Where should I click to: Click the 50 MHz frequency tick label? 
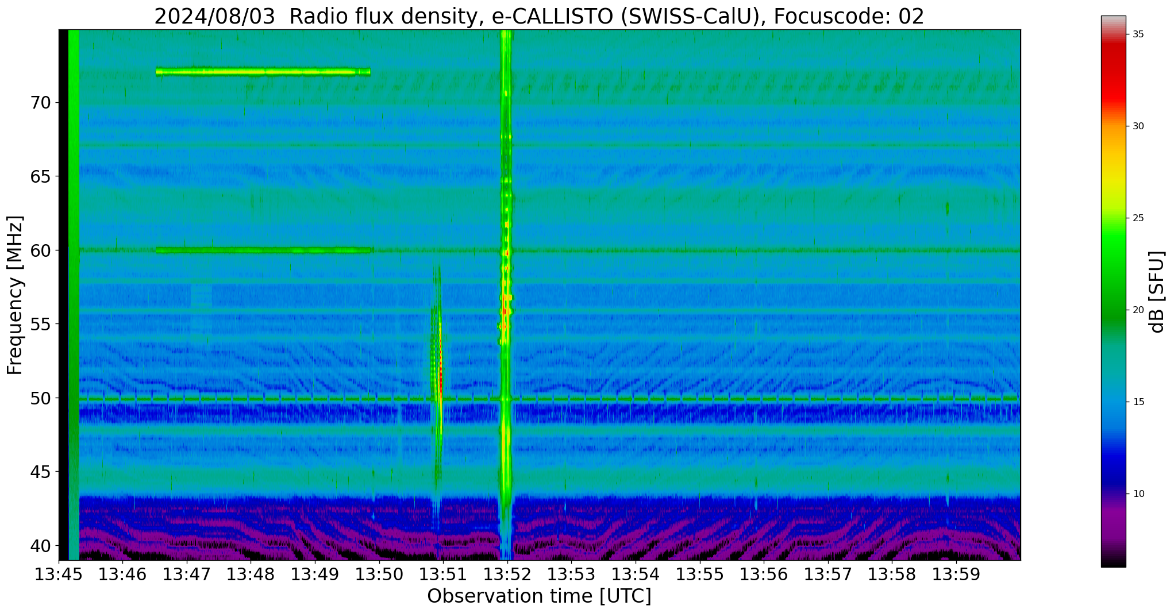pyautogui.click(x=41, y=398)
